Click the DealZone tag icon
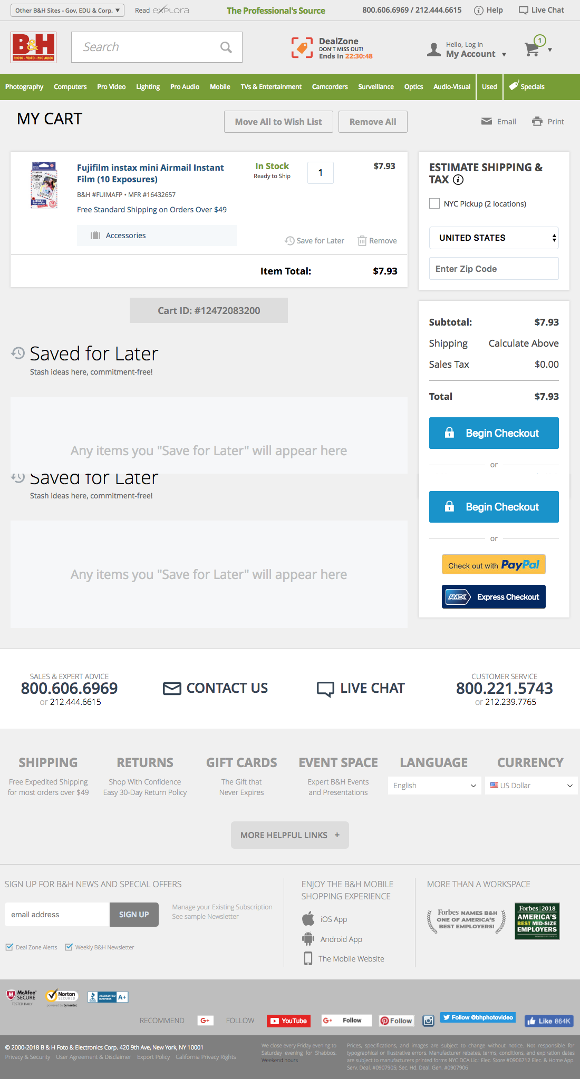580x1079 pixels. (x=302, y=48)
